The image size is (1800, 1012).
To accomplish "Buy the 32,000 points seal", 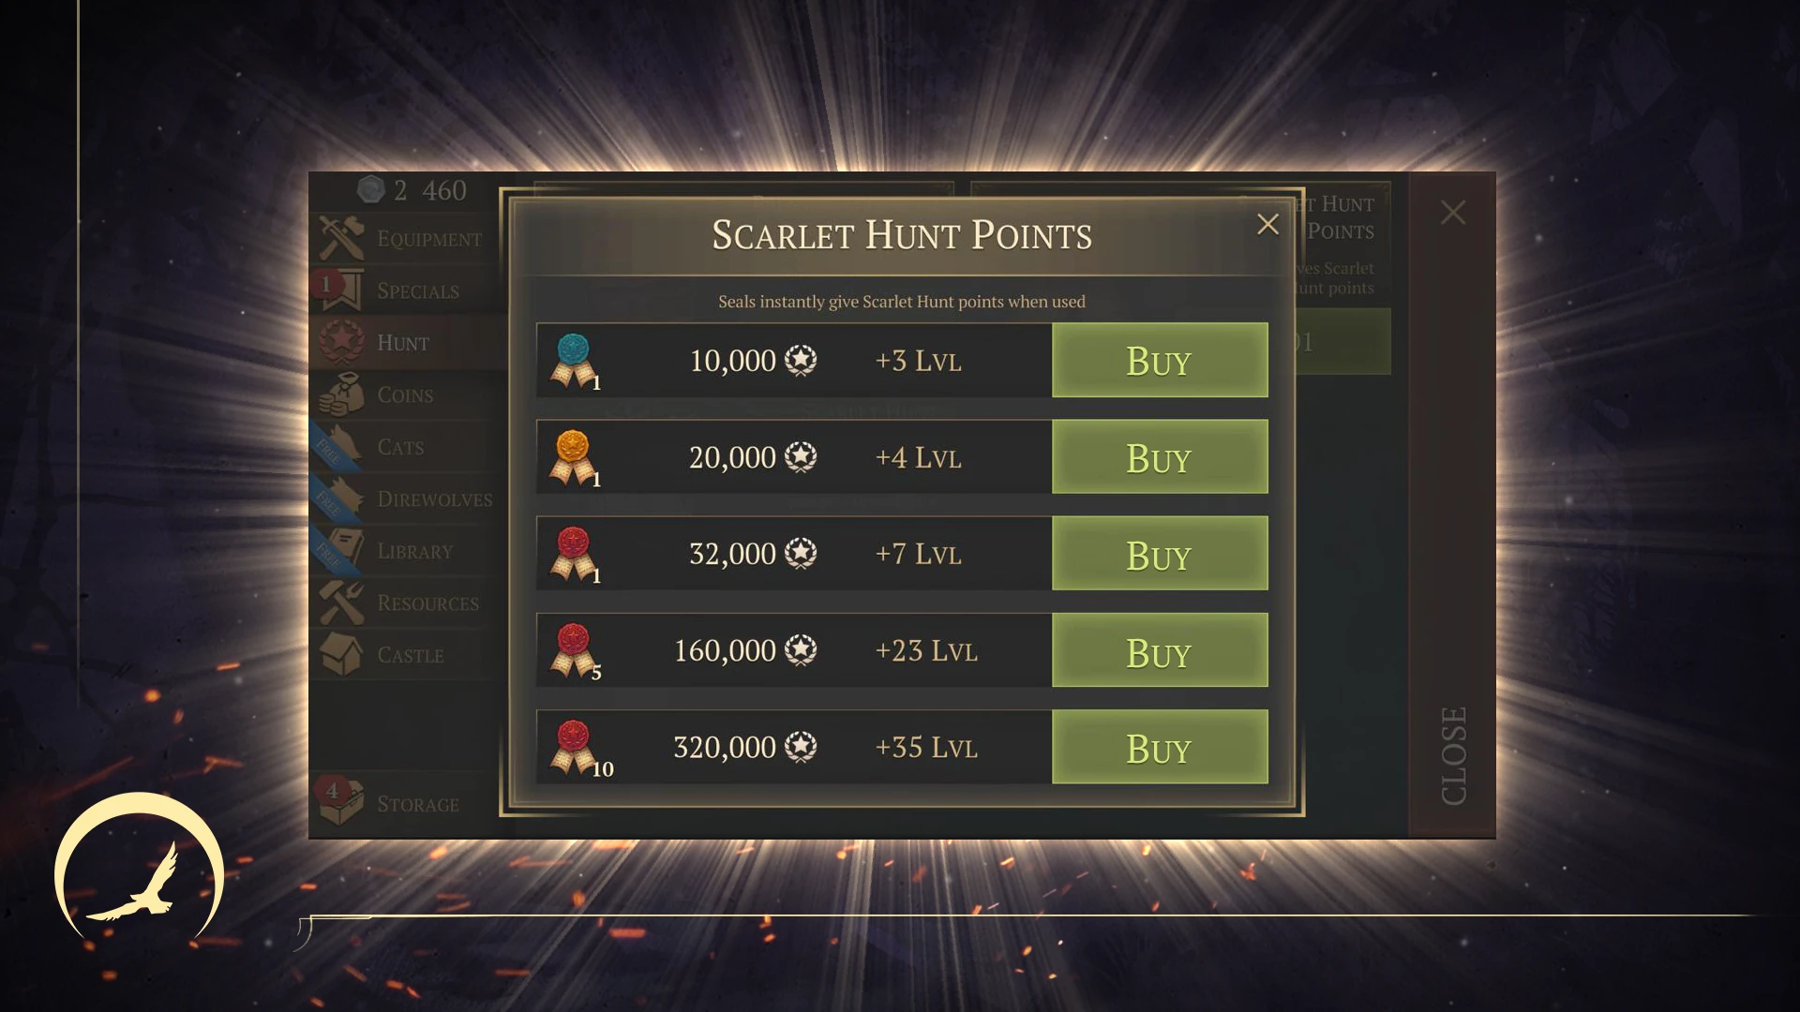I will 1160,554.
